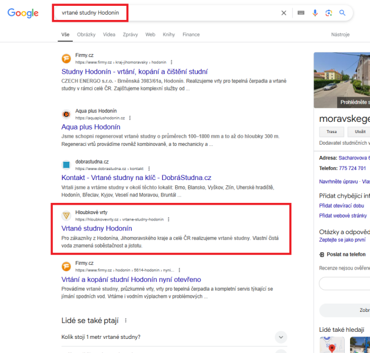Switch to the Zprávy tab
Viewport: 370px width, 353px height.
tap(130, 35)
